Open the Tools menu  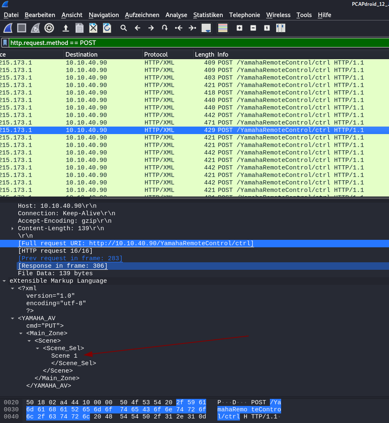tap(304, 15)
